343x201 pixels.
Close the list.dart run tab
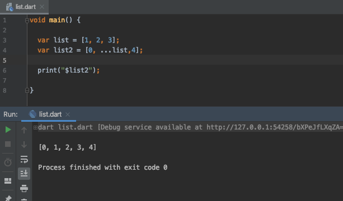coord(68,114)
